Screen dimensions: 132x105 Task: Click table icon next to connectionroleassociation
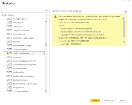pos(11,38)
